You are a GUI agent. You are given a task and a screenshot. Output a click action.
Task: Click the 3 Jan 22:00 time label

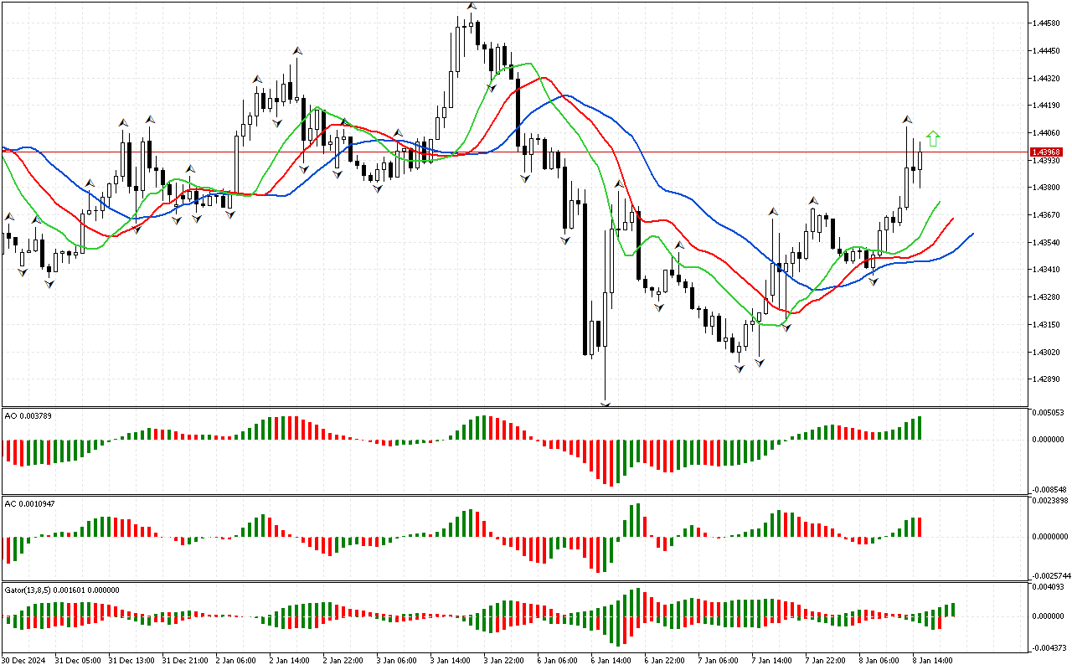(x=506, y=660)
